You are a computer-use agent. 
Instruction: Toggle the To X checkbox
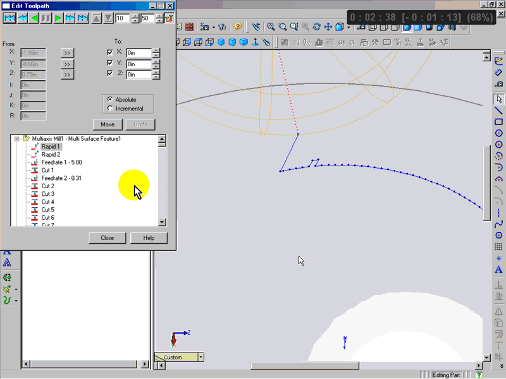click(109, 52)
